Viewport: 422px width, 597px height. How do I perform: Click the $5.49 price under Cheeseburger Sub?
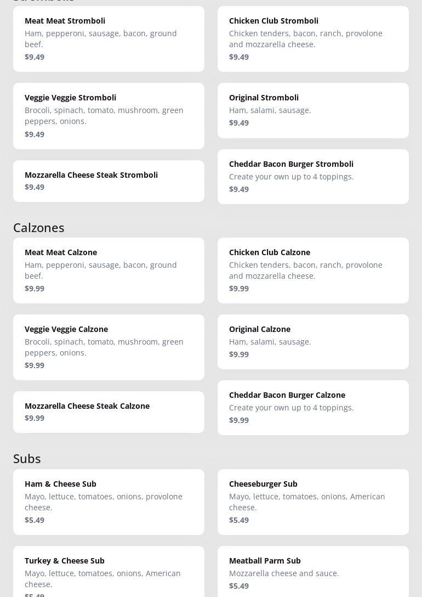coord(239,520)
